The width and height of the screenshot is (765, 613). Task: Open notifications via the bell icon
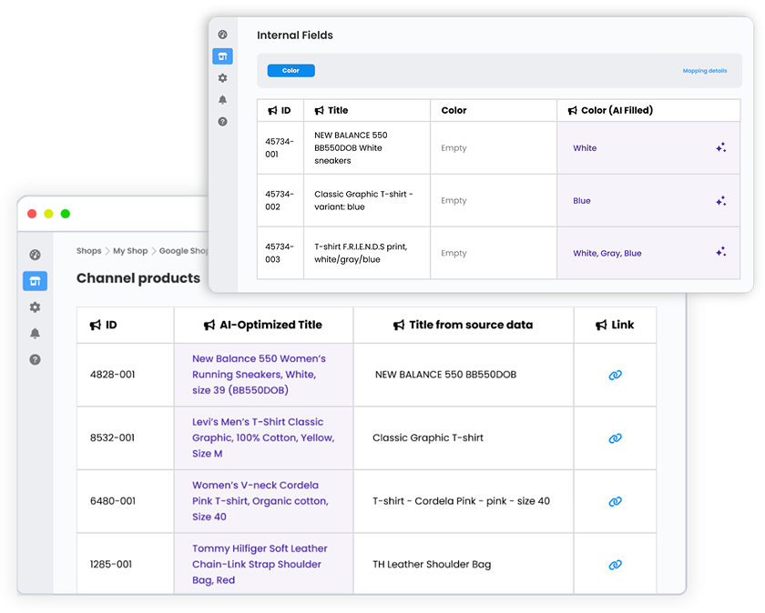coord(35,334)
